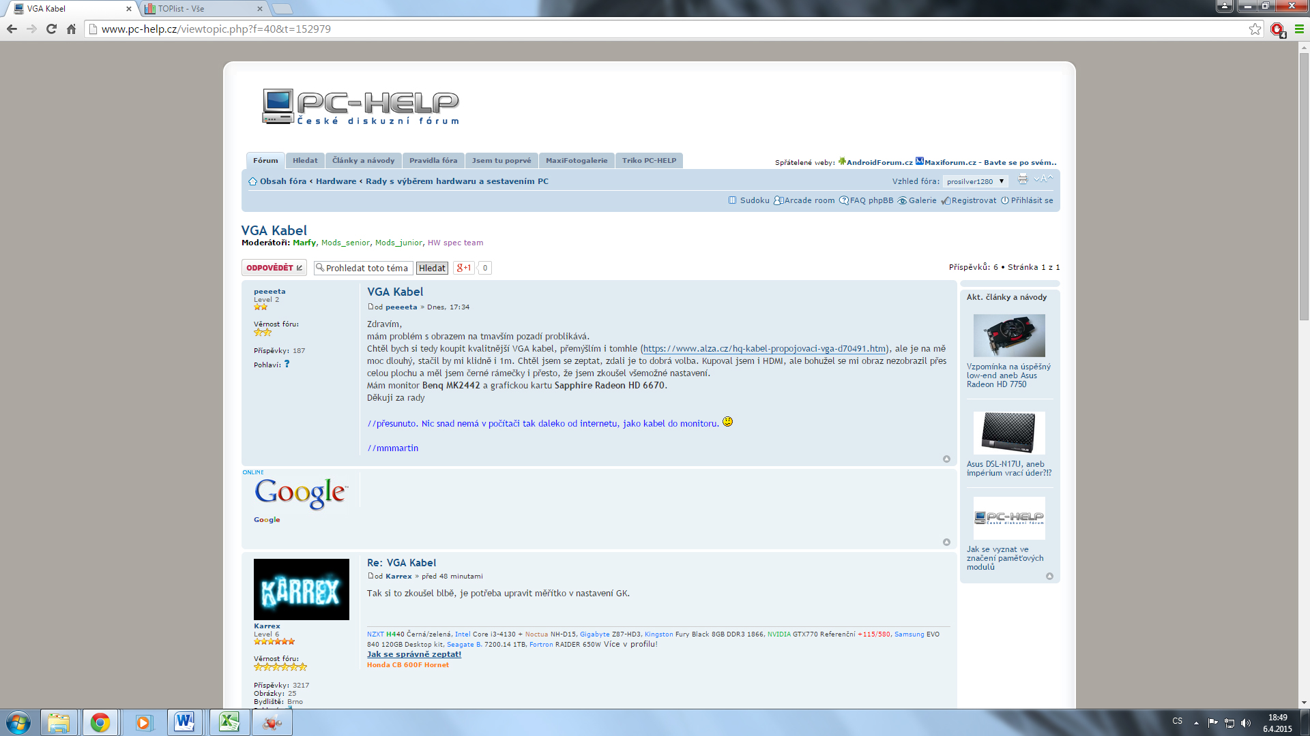Open Rady s výběrem hardwaru breadcrumb link
The image size is (1310, 736).
point(456,181)
